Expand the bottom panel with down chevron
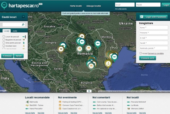The height and width of the screenshot is (114, 170). pyautogui.click(x=89, y=91)
